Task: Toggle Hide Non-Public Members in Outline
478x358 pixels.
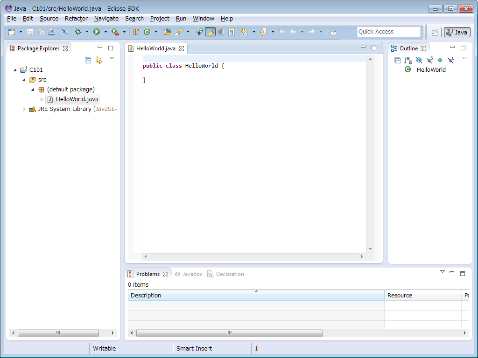Action: tap(440, 60)
